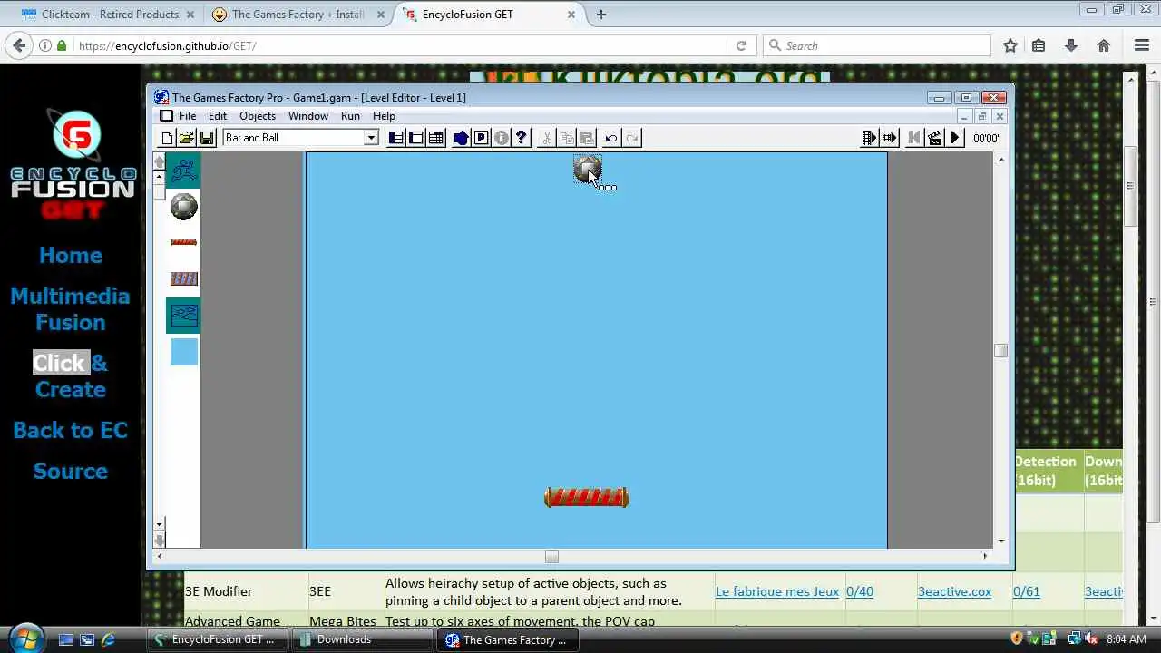Click the ball object placed on the playfield
1161x653 pixels.
coord(587,169)
